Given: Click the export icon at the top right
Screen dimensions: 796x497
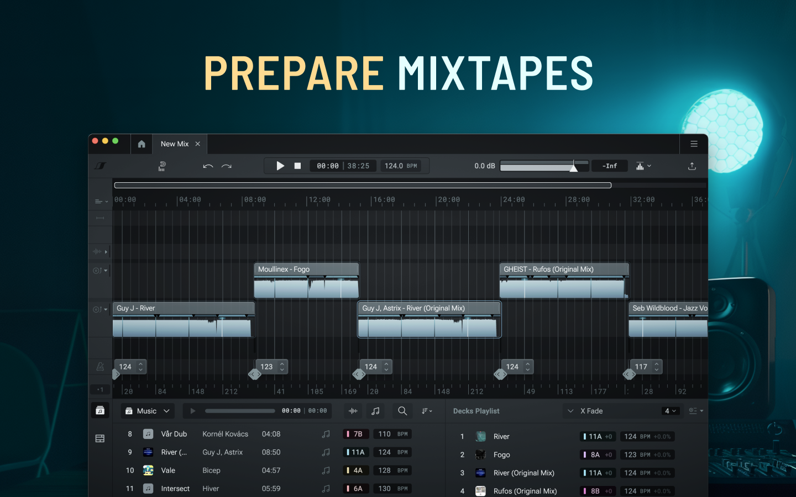Looking at the screenshot, I should [x=692, y=166].
